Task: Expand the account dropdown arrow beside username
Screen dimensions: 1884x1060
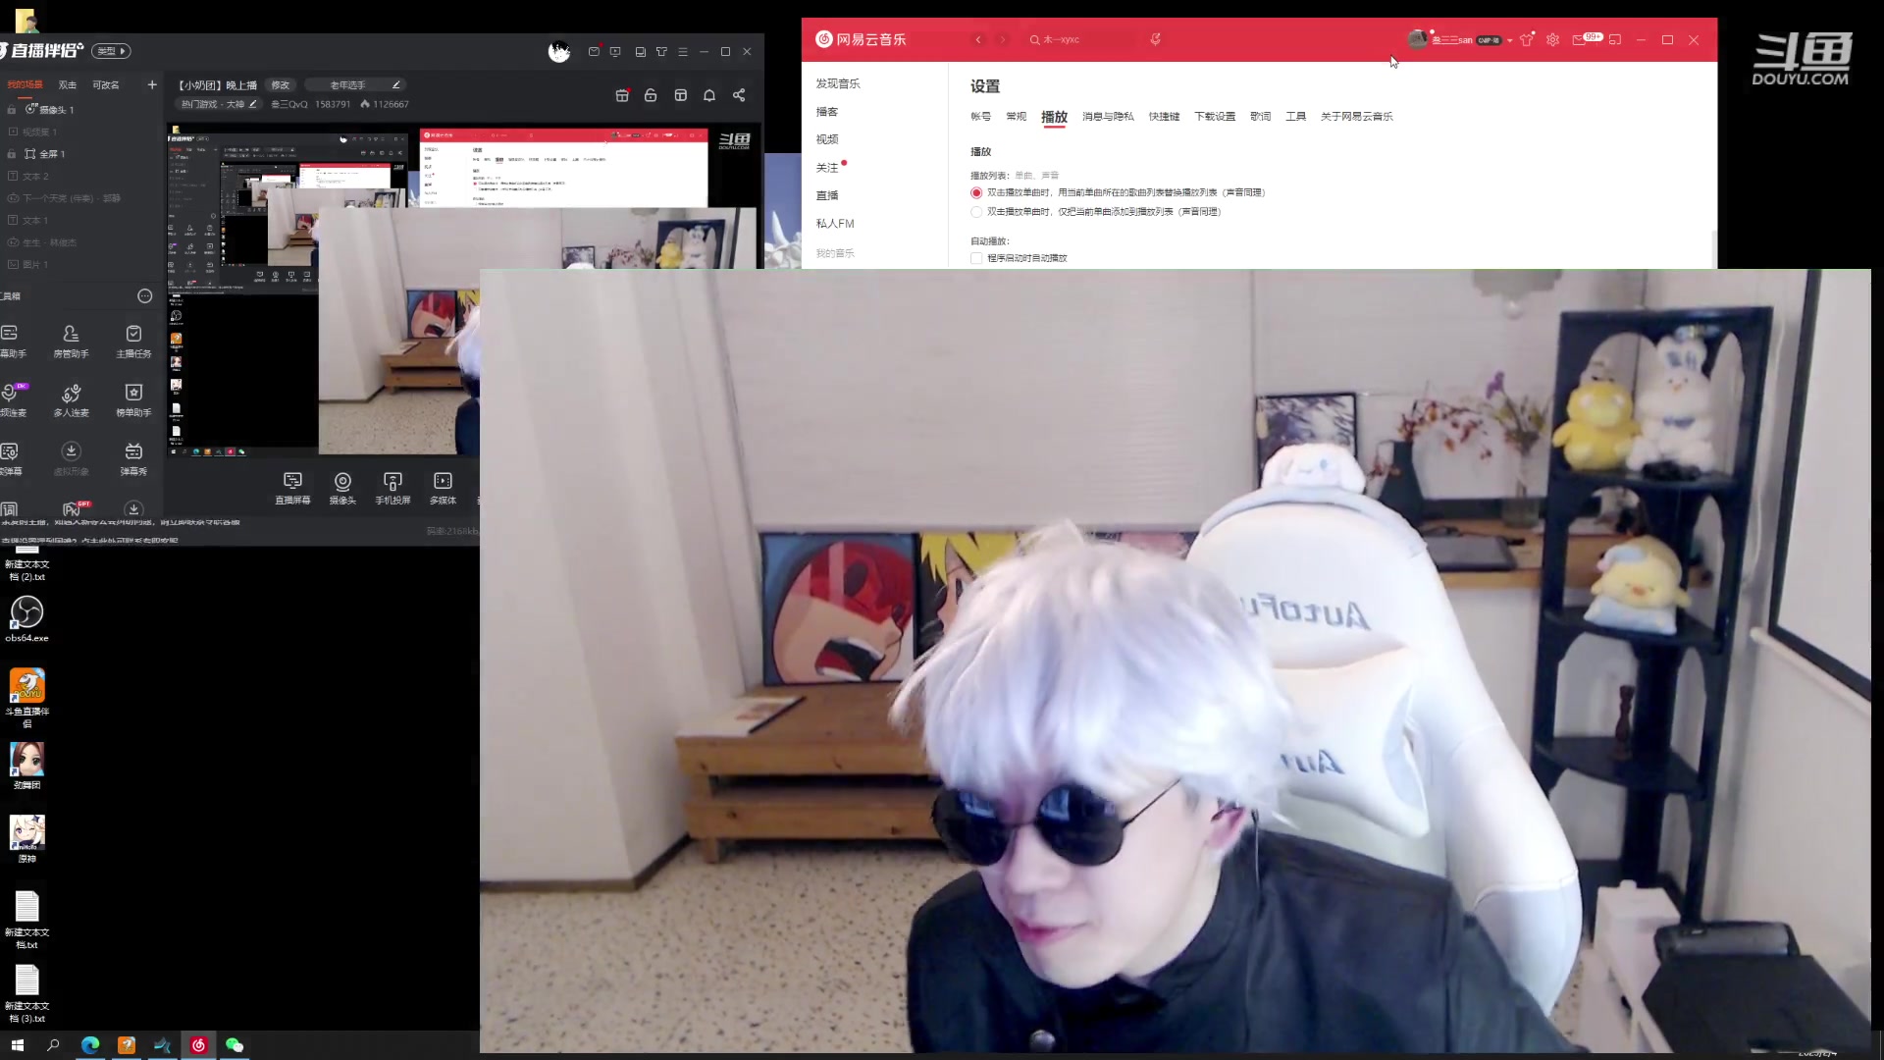Action: point(1509,40)
